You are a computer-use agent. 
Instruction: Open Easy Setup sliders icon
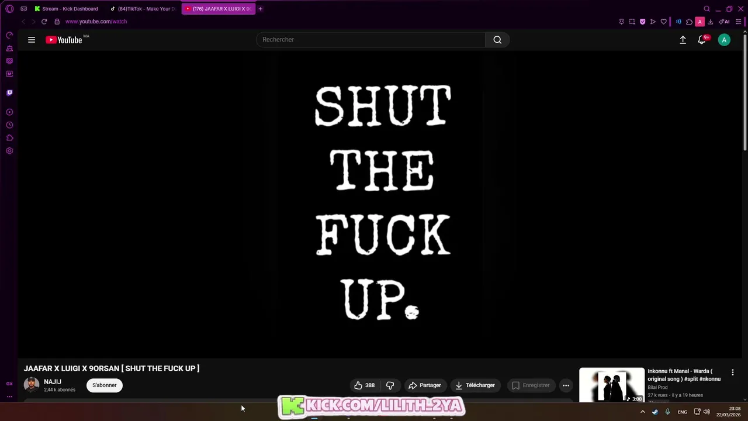click(x=738, y=22)
